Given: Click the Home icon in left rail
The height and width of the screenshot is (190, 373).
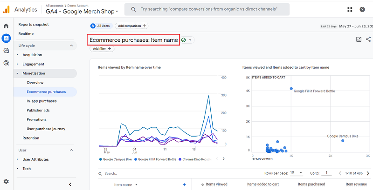Looking at the screenshot, I should coord(6,26).
